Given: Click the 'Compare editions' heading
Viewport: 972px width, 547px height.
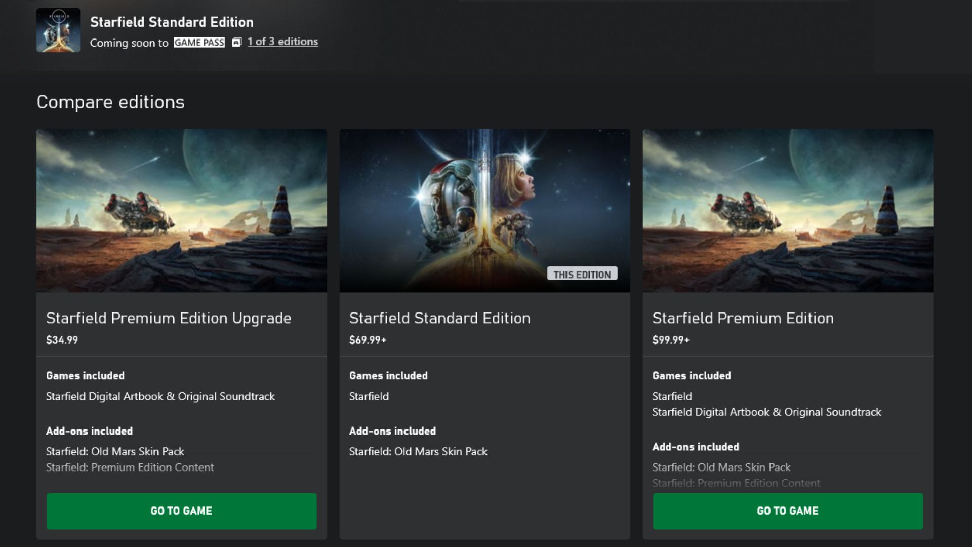Looking at the screenshot, I should coord(110,102).
